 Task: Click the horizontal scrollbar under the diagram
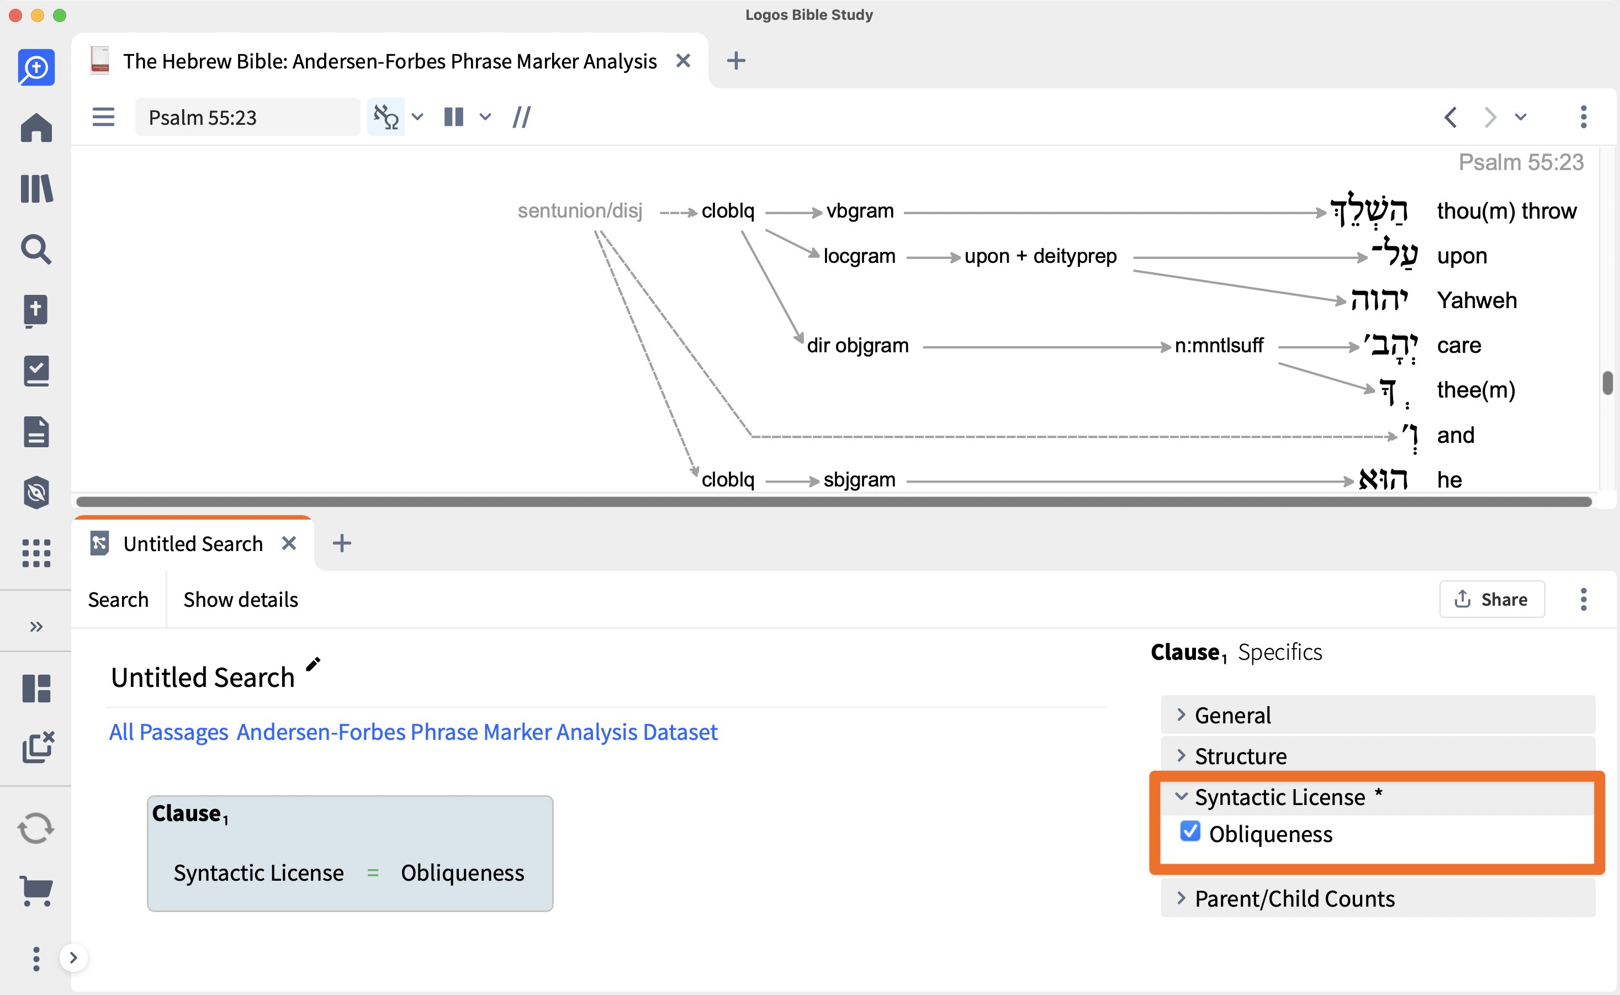(x=834, y=502)
